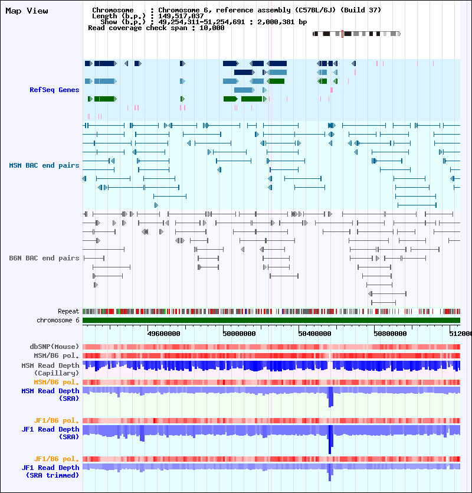This screenshot has height=493, width=472.
Task: Click the 'Chromosome 6, reference assembly (C57BL/6J)' text
Action: (x=248, y=10)
